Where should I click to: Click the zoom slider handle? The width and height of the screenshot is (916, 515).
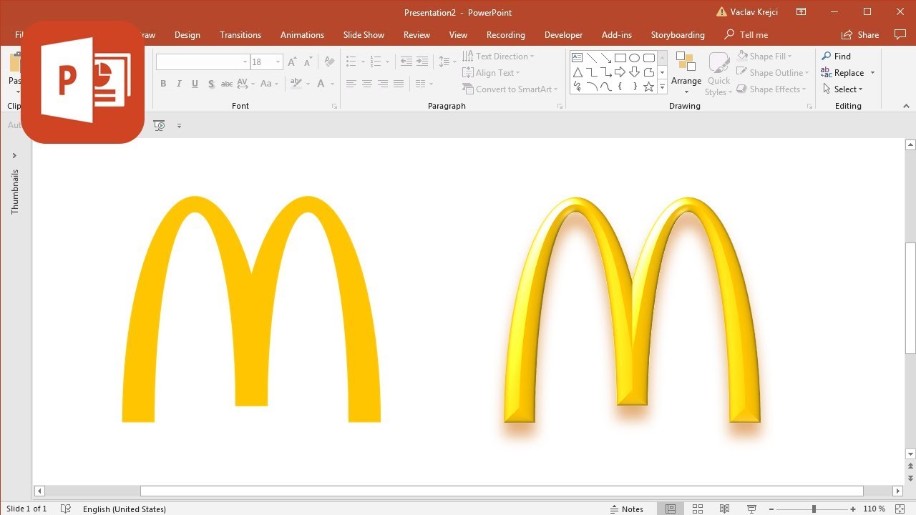click(x=814, y=509)
